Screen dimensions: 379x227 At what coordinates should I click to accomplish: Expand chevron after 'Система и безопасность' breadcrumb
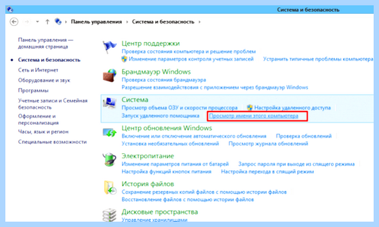click(200, 22)
